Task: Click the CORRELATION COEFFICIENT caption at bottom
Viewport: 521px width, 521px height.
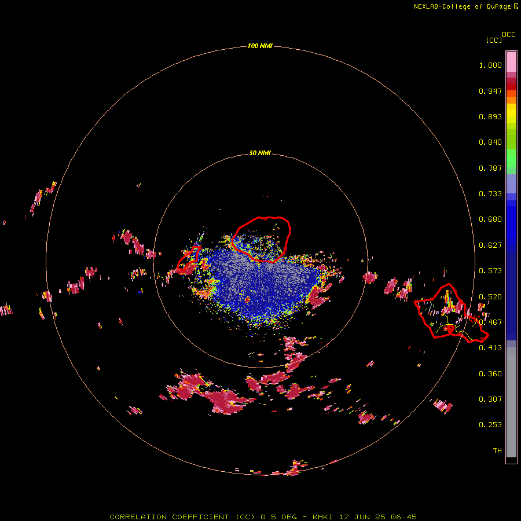Action: (263, 517)
